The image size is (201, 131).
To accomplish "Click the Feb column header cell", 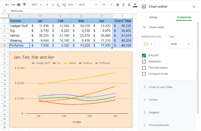I will pos(61,21).
